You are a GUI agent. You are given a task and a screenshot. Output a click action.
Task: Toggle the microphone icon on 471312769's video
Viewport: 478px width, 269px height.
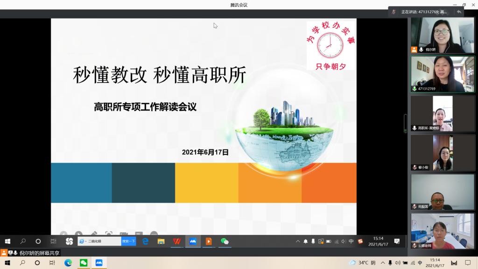coord(414,89)
